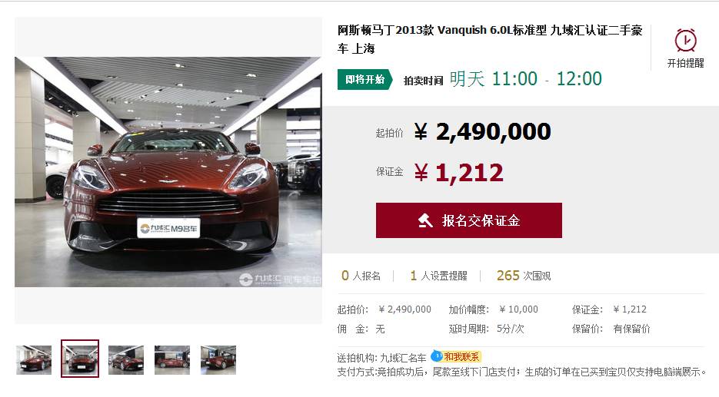Select the highlighted second car thumbnail
Image resolution: width=719 pixels, height=397 pixels.
tap(80, 359)
